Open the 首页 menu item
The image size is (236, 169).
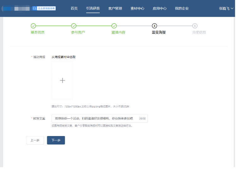74,8
